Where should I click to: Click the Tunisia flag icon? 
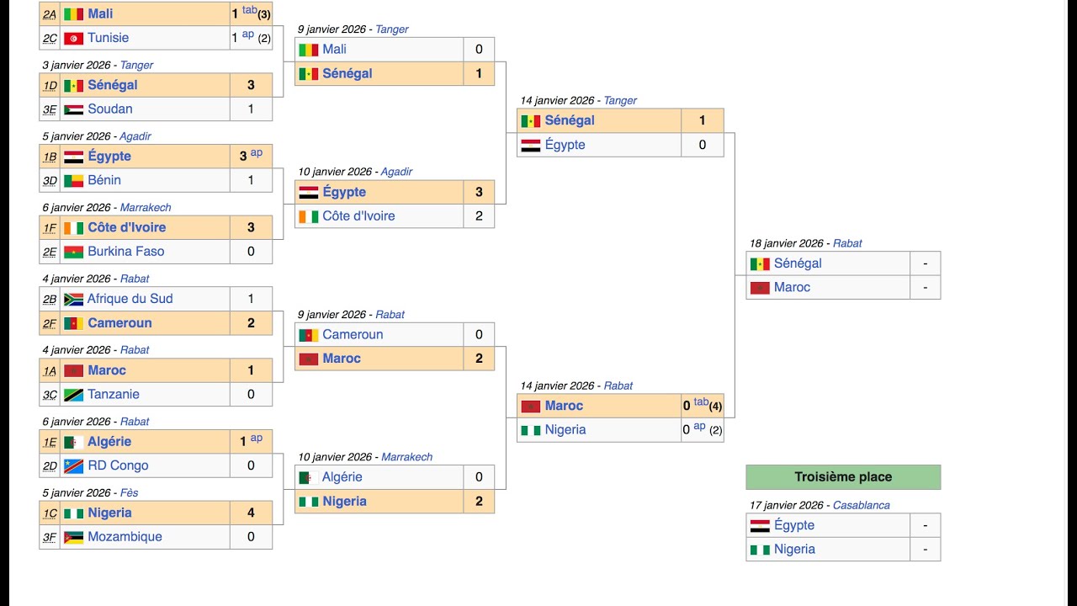pyautogui.click(x=74, y=38)
